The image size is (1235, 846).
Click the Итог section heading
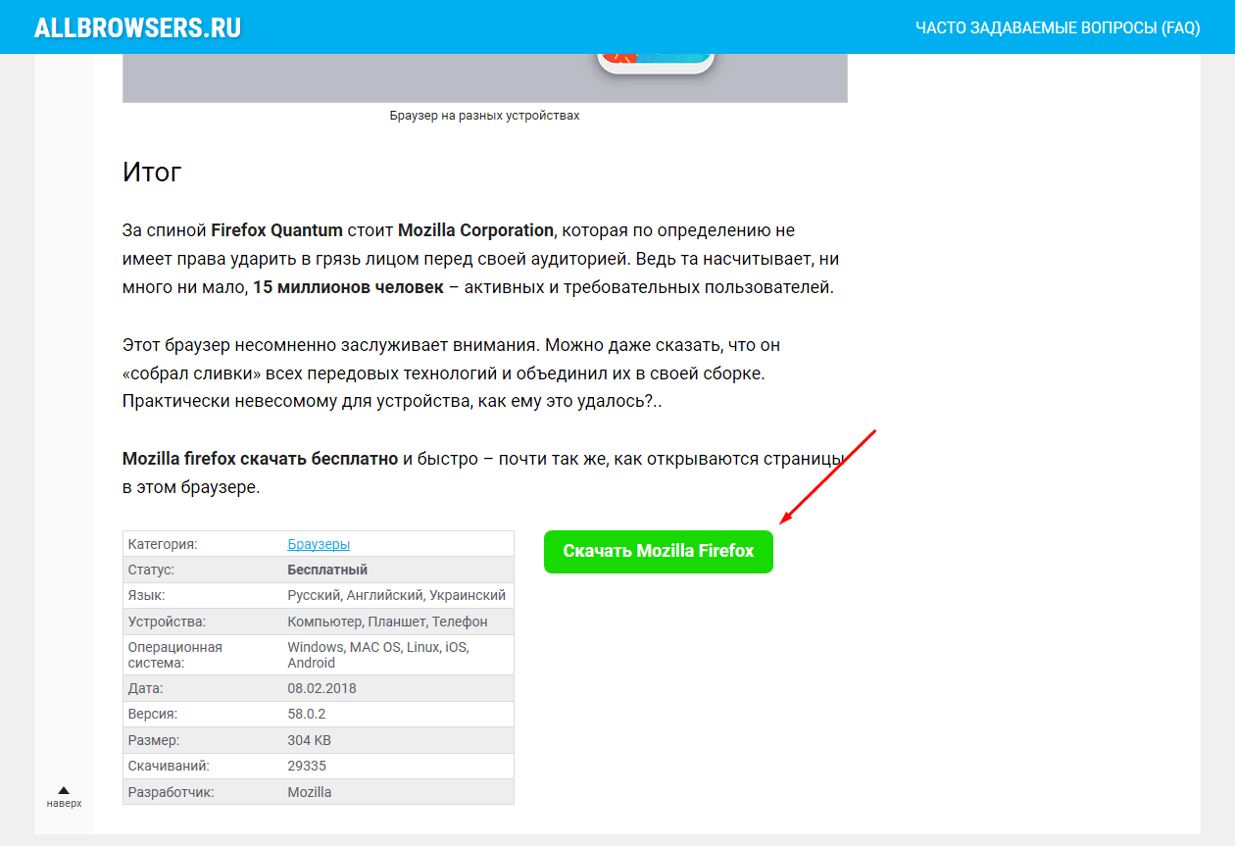click(152, 172)
